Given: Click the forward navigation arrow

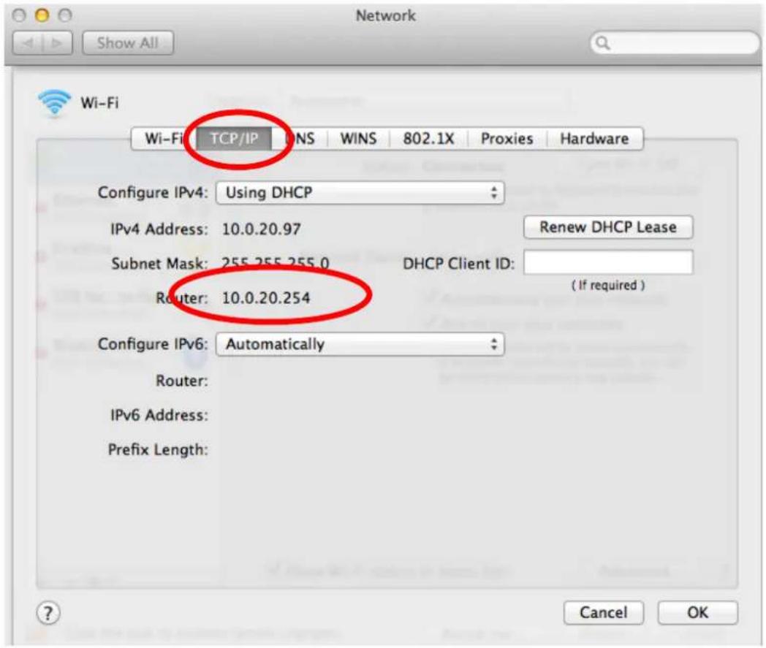Looking at the screenshot, I should [x=58, y=43].
